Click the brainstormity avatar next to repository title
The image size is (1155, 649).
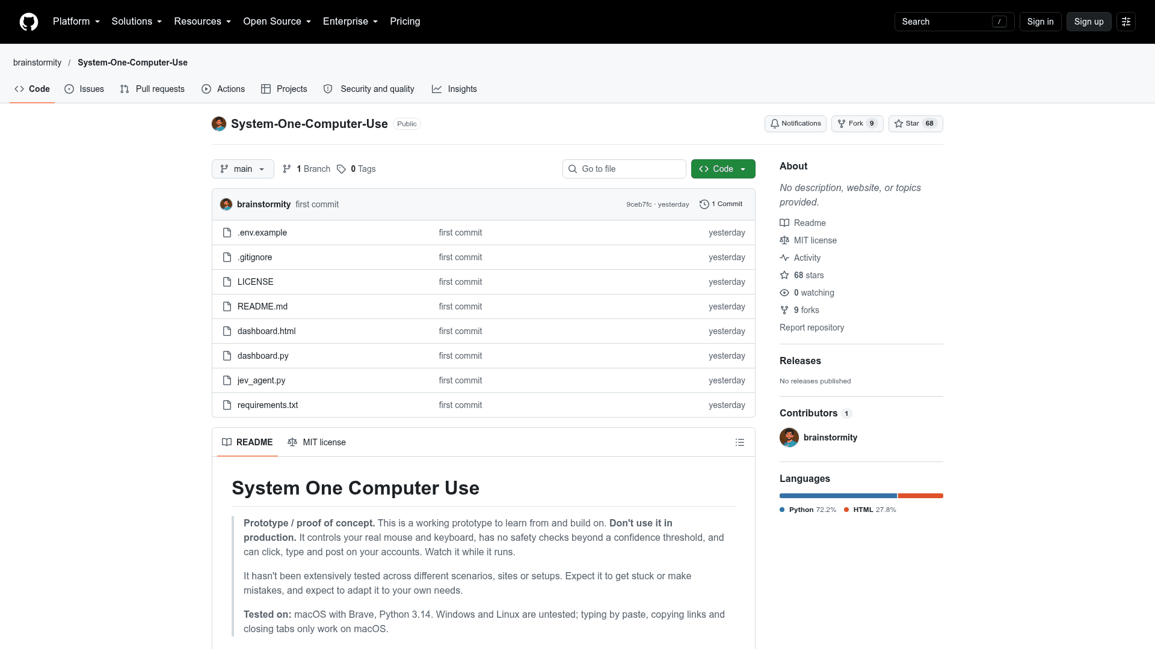click(219, 124)
